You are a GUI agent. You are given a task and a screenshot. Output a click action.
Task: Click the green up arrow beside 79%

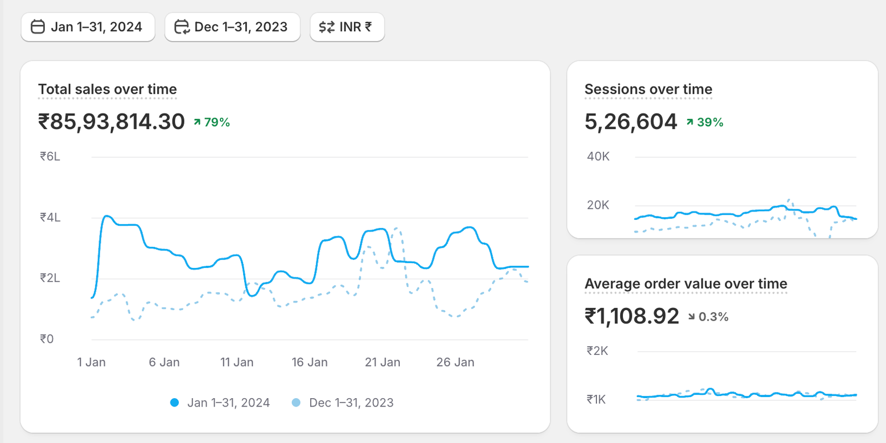click(x=197, y=122)
